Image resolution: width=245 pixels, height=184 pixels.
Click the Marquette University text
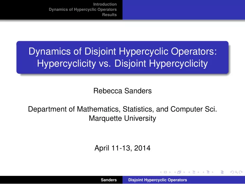coord(122,118)
